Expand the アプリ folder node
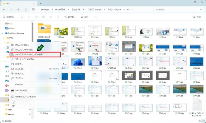Viewport: 206px width, 123px height. (x=4, y=38)
